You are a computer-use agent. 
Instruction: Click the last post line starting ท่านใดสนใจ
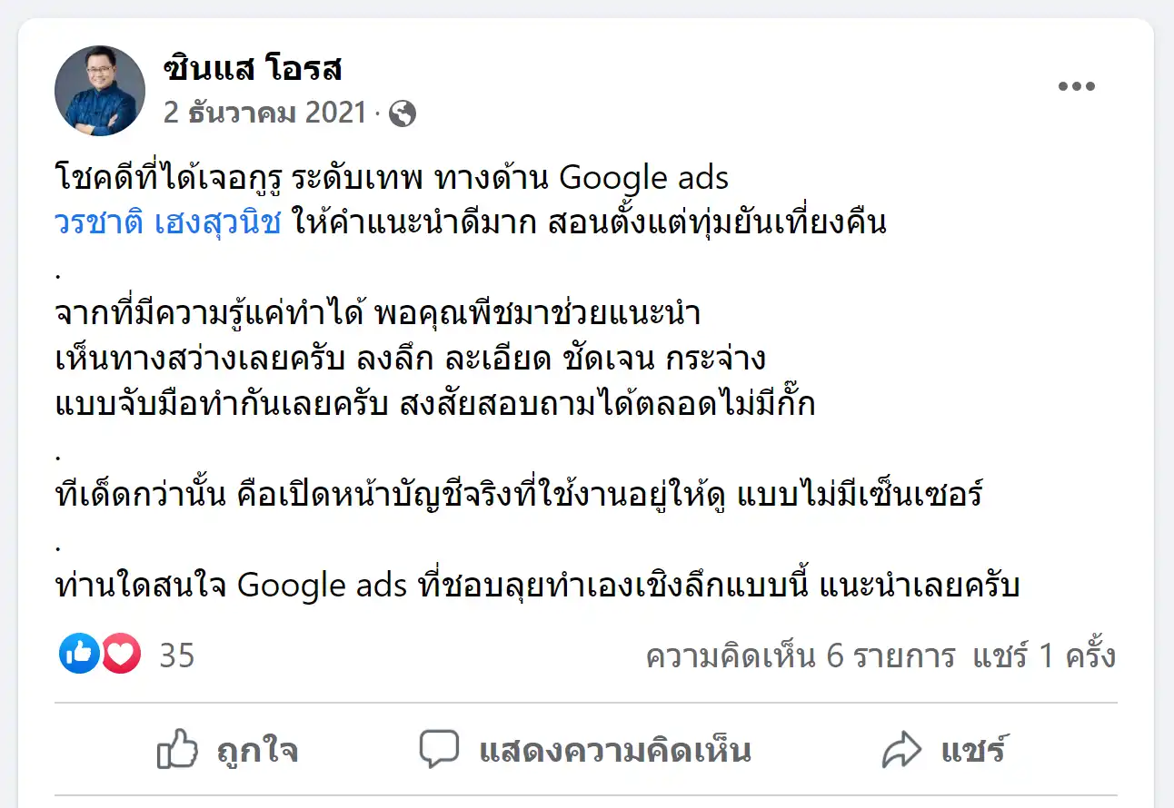click(x=536, y=586)
